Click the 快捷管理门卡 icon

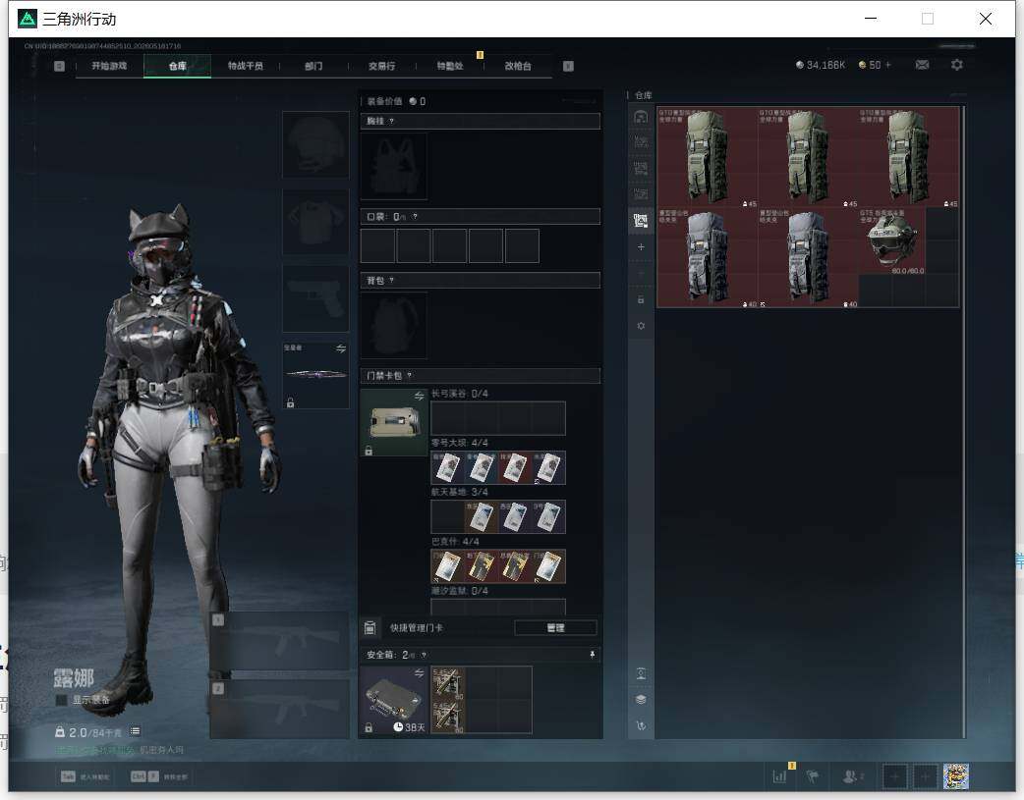[370, 628]
